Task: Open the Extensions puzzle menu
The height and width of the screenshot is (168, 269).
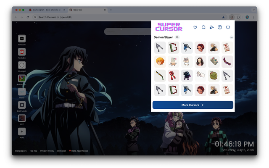Action: [238, 17]
